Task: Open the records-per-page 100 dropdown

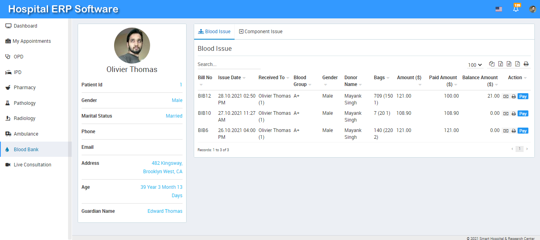Action: tap(475, 65)
